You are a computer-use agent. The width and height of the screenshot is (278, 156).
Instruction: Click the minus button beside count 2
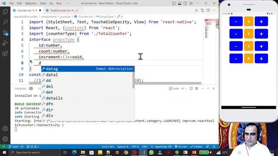[x=236, y=46]
